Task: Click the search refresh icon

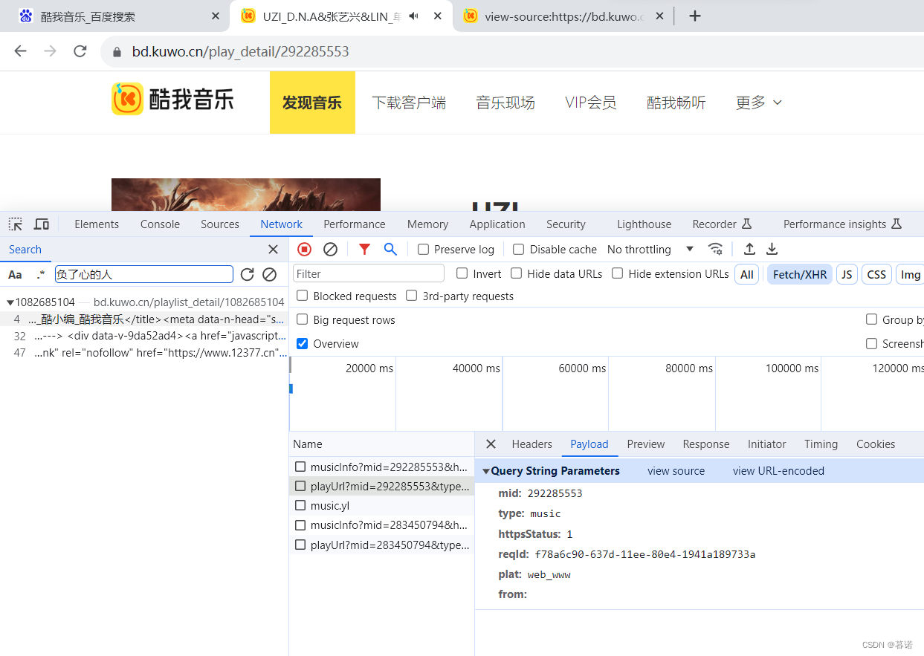Action: (248, 275)
